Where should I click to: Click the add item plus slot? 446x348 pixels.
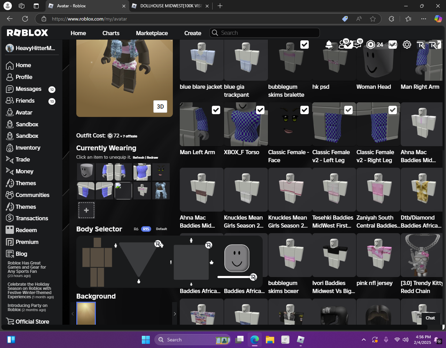tap(86, 210)
